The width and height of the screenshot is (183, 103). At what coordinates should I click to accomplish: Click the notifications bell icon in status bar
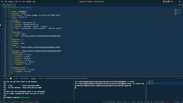(181, 102)
